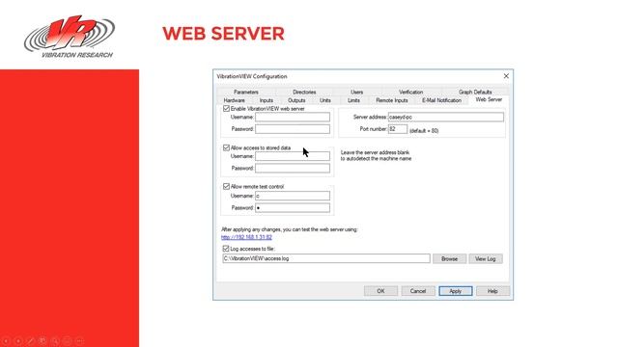Focus the stored data Password field
The image size is (618, 347).
(x=293, y=169)
